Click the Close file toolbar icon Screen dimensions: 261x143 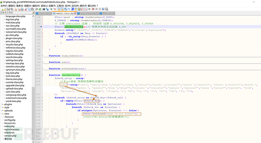[15, 9]
